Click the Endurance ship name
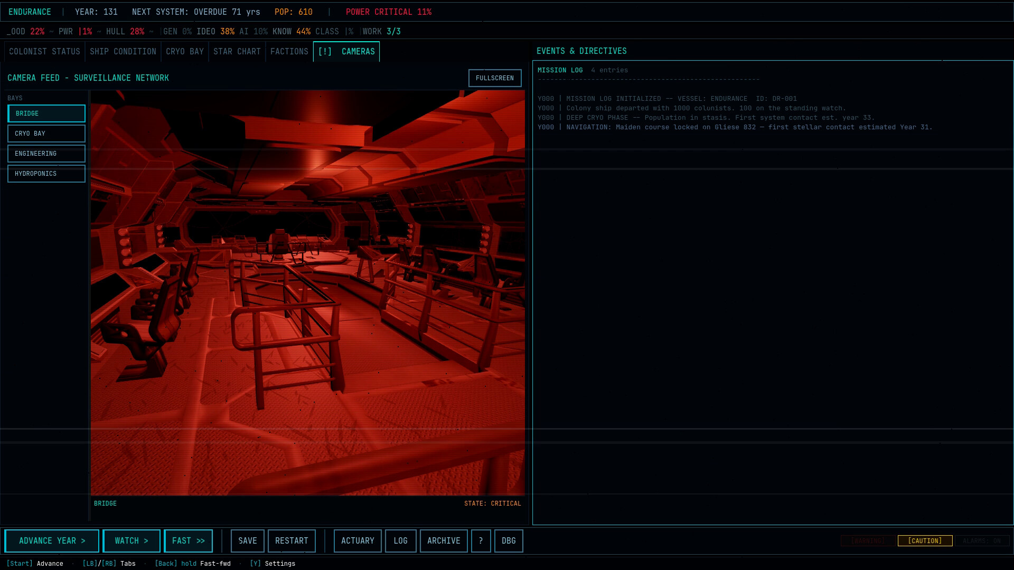The width and height of the screenshot is (1014, 570). pyautogui.click(x=30, y=12)
